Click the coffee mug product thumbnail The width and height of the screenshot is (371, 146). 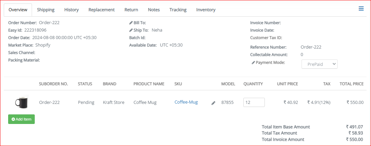(21, 102)
